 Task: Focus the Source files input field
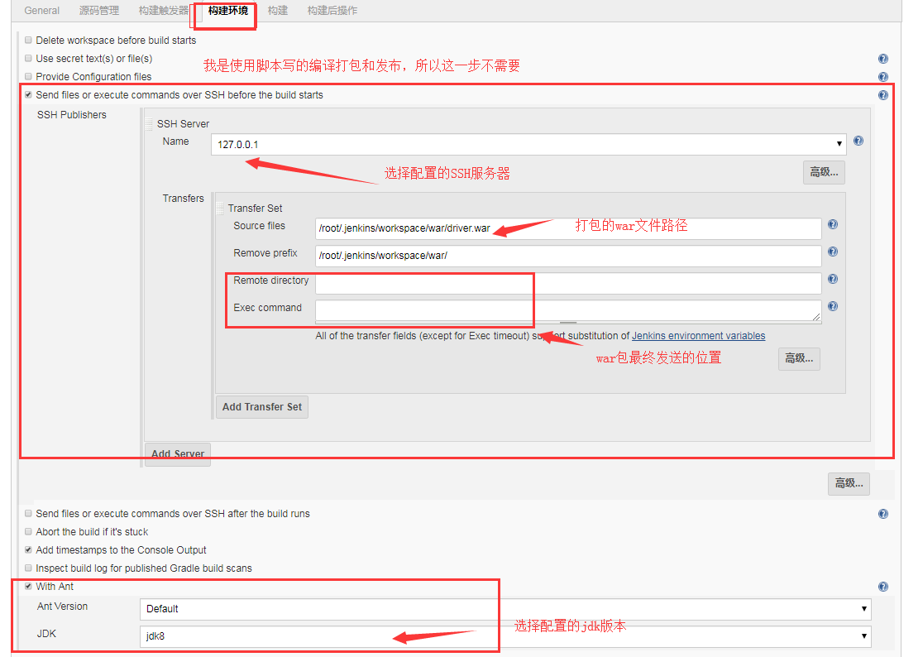click(x=568, y=228)
